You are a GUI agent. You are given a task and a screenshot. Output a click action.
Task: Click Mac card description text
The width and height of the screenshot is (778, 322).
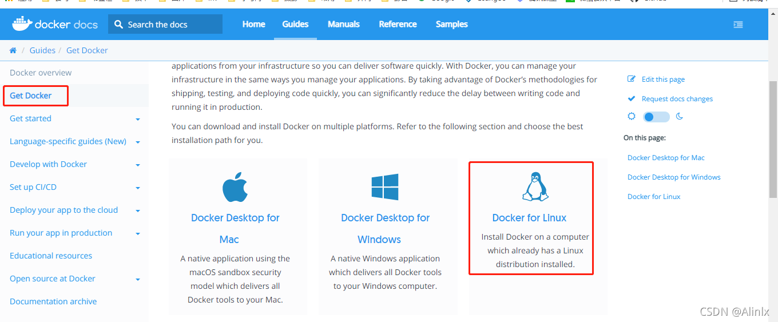pyautogui.click(x=235, y=279)
